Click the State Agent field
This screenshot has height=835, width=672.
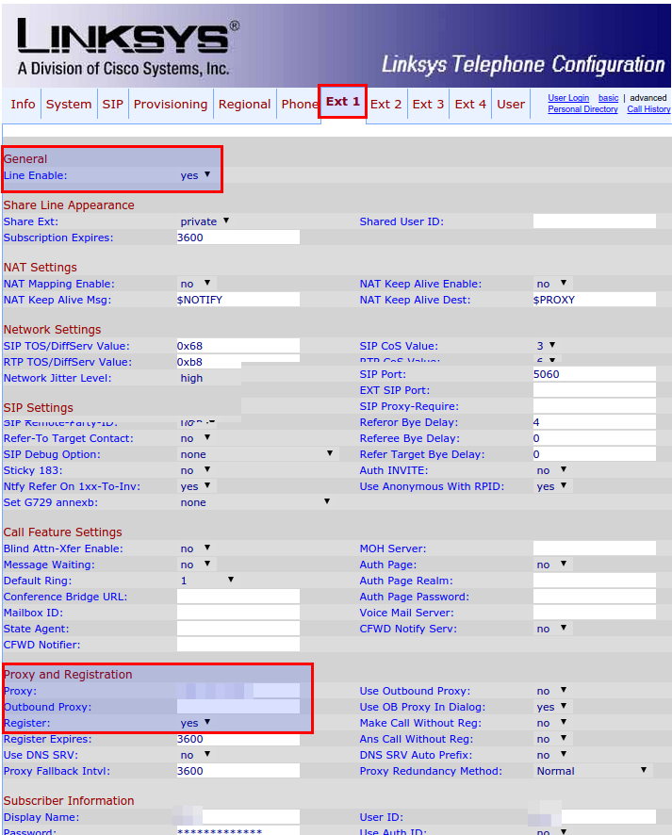pos(238,629)
